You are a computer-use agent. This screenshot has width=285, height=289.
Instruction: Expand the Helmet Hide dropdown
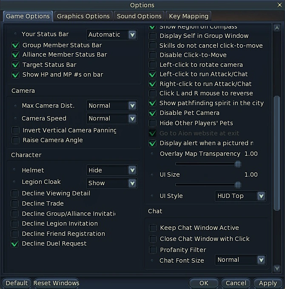[x=132, y=170]
